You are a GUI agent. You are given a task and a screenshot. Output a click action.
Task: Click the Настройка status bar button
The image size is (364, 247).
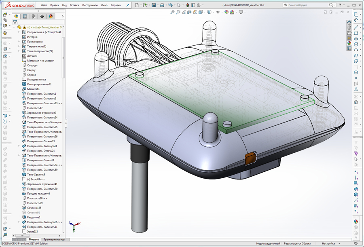(x=328, y=244)
